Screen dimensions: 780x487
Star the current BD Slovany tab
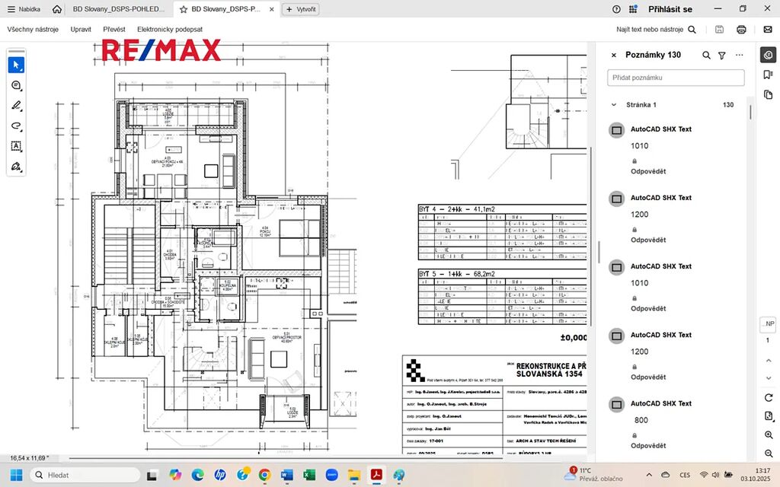tap(184, 9)
